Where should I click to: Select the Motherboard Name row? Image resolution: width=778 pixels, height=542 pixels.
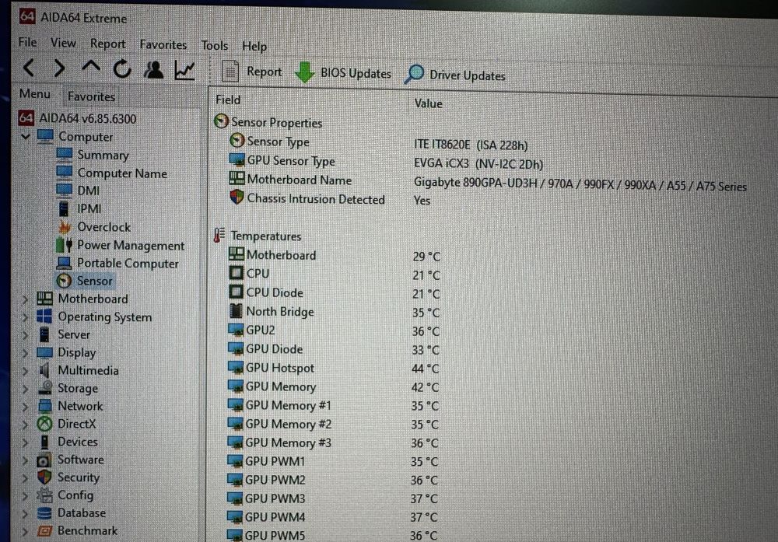487,183
